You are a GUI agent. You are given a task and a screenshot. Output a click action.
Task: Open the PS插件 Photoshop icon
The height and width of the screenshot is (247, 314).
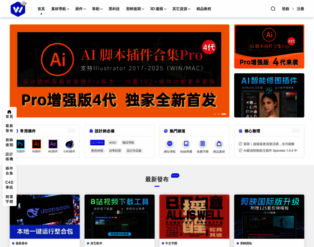(20, 144)
